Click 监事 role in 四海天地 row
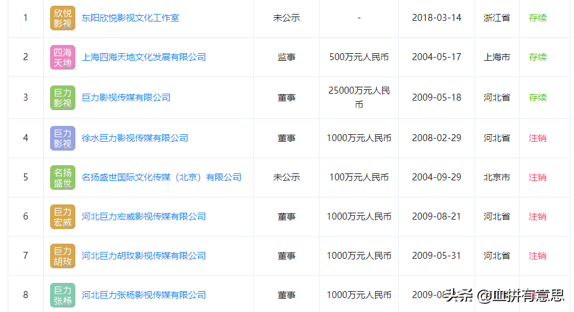Viewport: 574px width, 312px height. pos(286,57)
